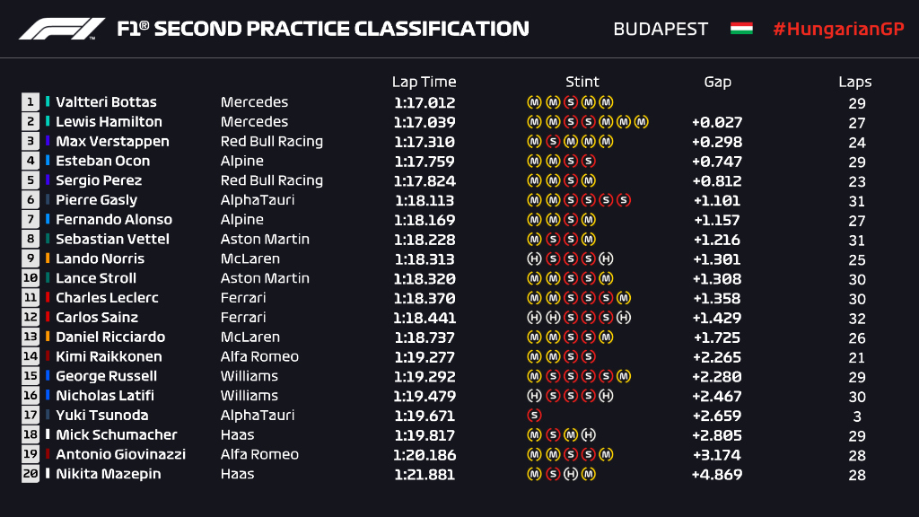Screen dimensions: 919x517
Task: Click the F1 logo in the header
Action: point(61,29)
